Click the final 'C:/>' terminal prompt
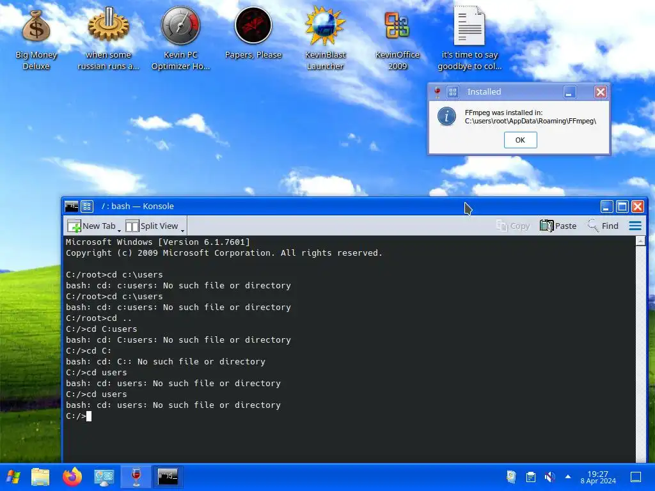Viewport: 655px width, 491px height. click(x=76, y=416)
